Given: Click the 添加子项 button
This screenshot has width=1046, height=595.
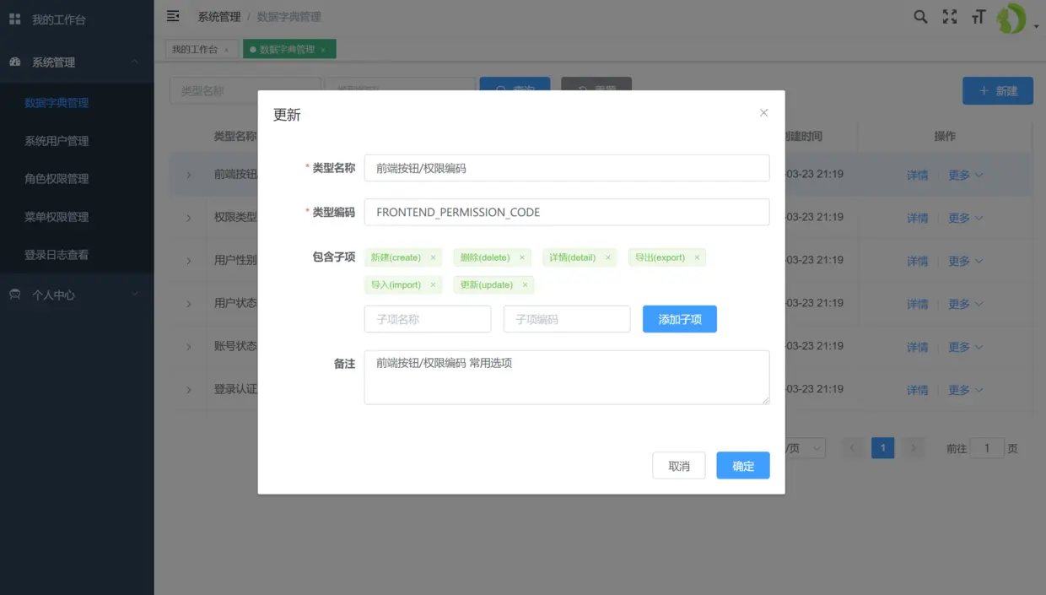Looking at the screenshot, I should (x=679, y=319).
